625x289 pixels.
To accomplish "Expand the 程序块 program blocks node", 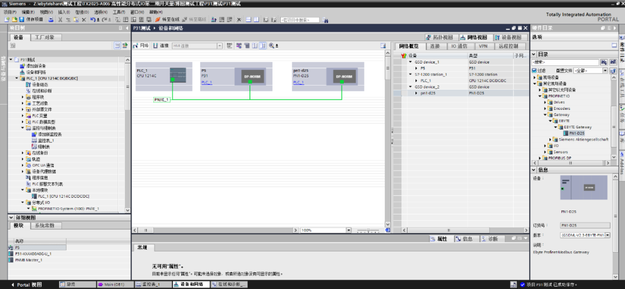I will [x=23, y=97].
